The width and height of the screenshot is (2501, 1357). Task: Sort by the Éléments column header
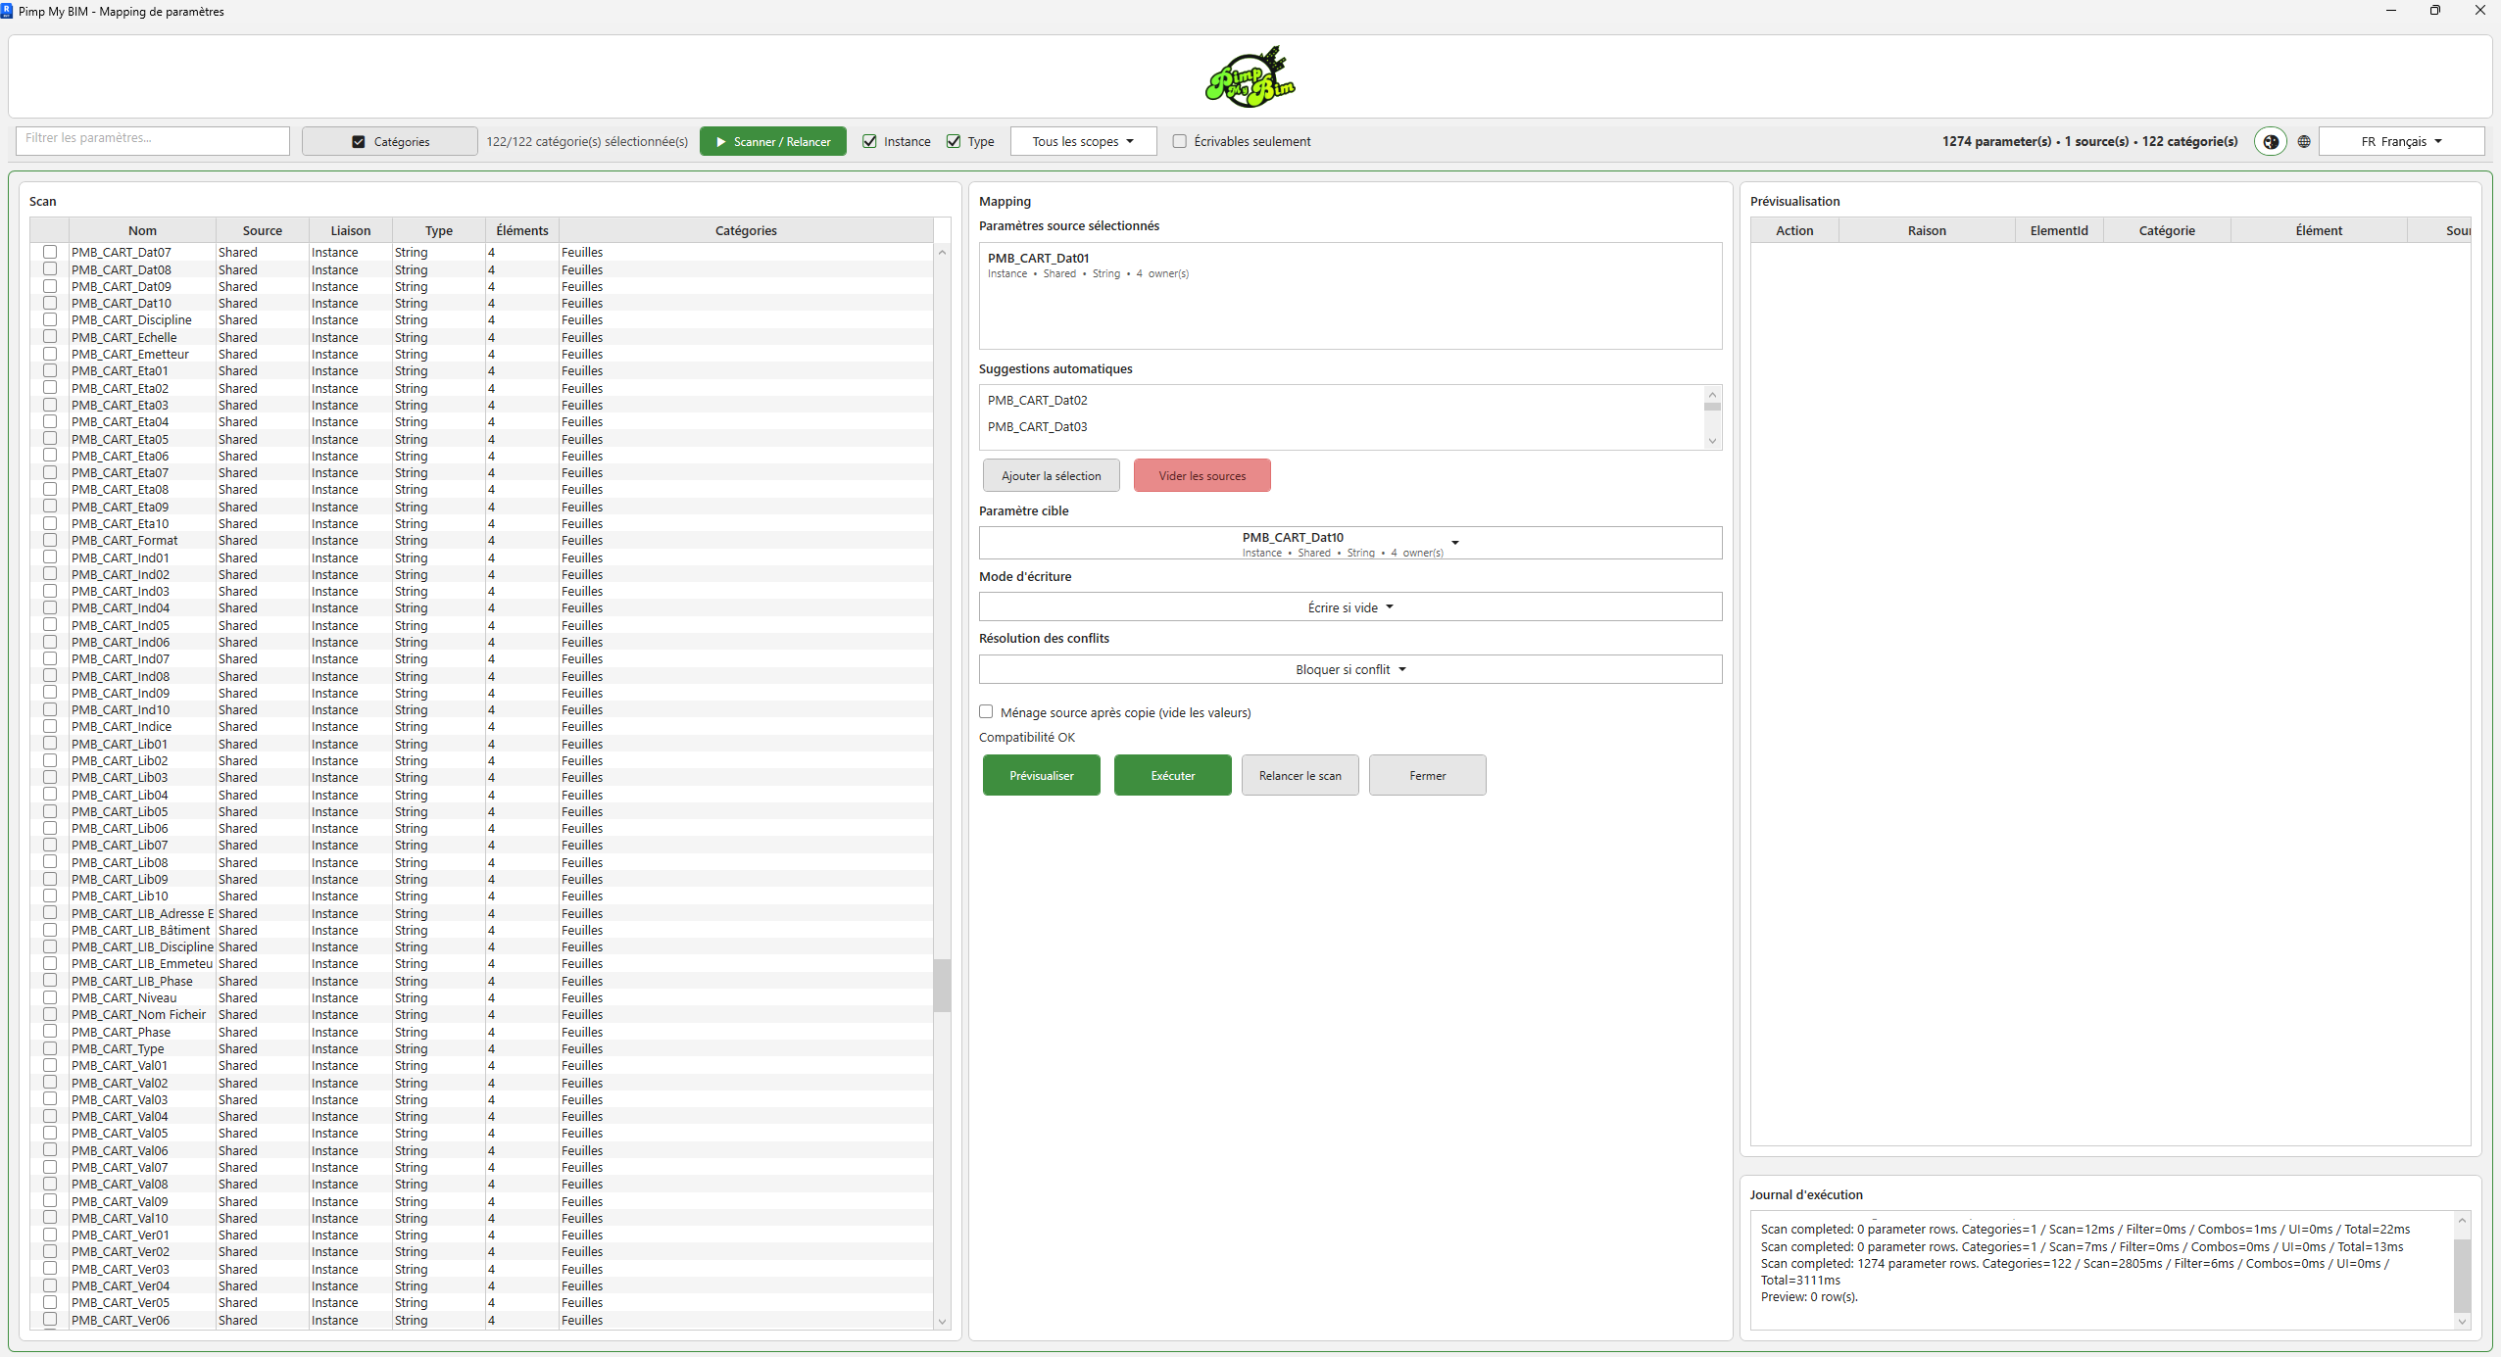[x=522, y=230]
